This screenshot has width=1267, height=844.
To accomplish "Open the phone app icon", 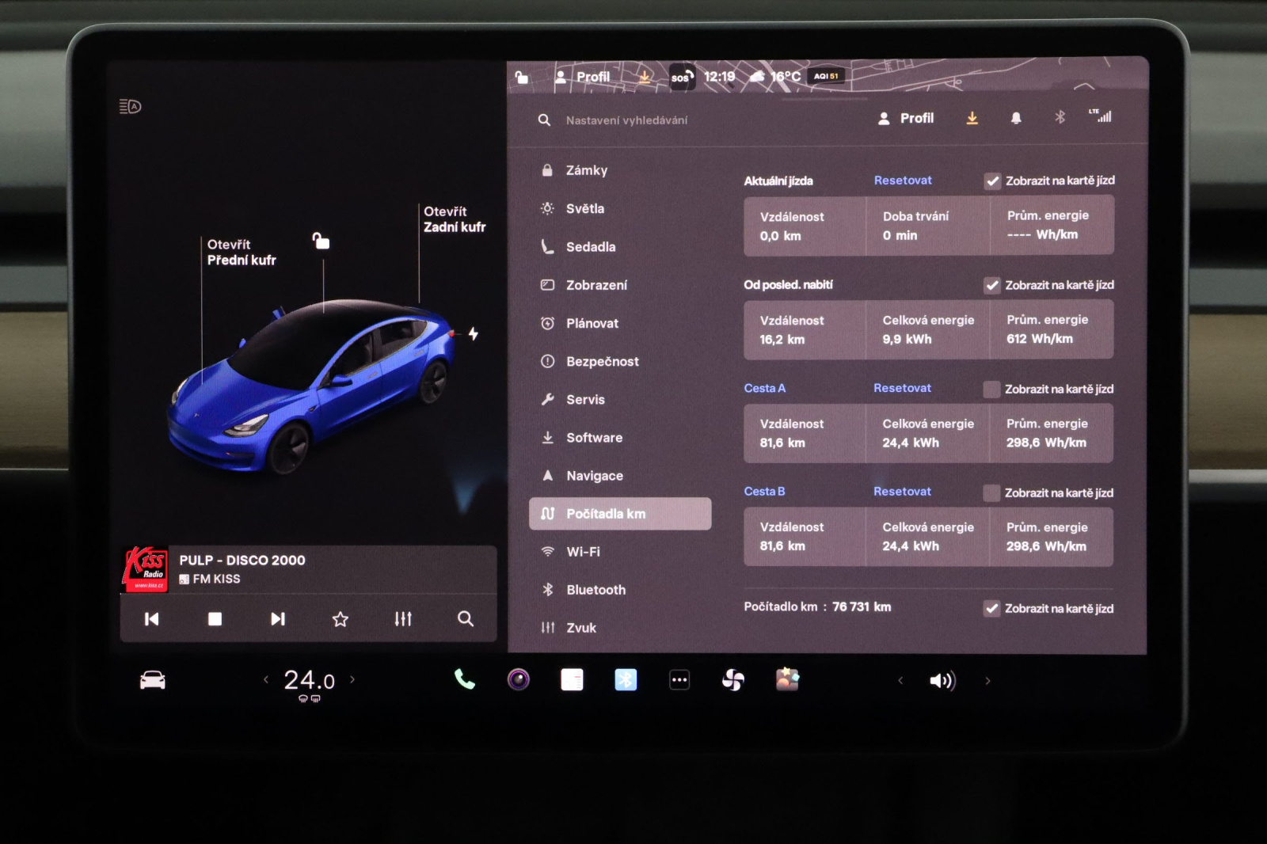I will click(464, 679).
